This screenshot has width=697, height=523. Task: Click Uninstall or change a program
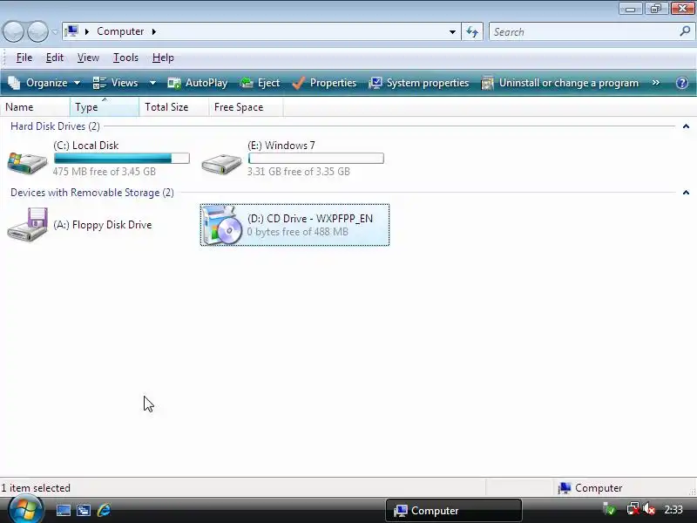pyautogui.click(x=560, y=83)
